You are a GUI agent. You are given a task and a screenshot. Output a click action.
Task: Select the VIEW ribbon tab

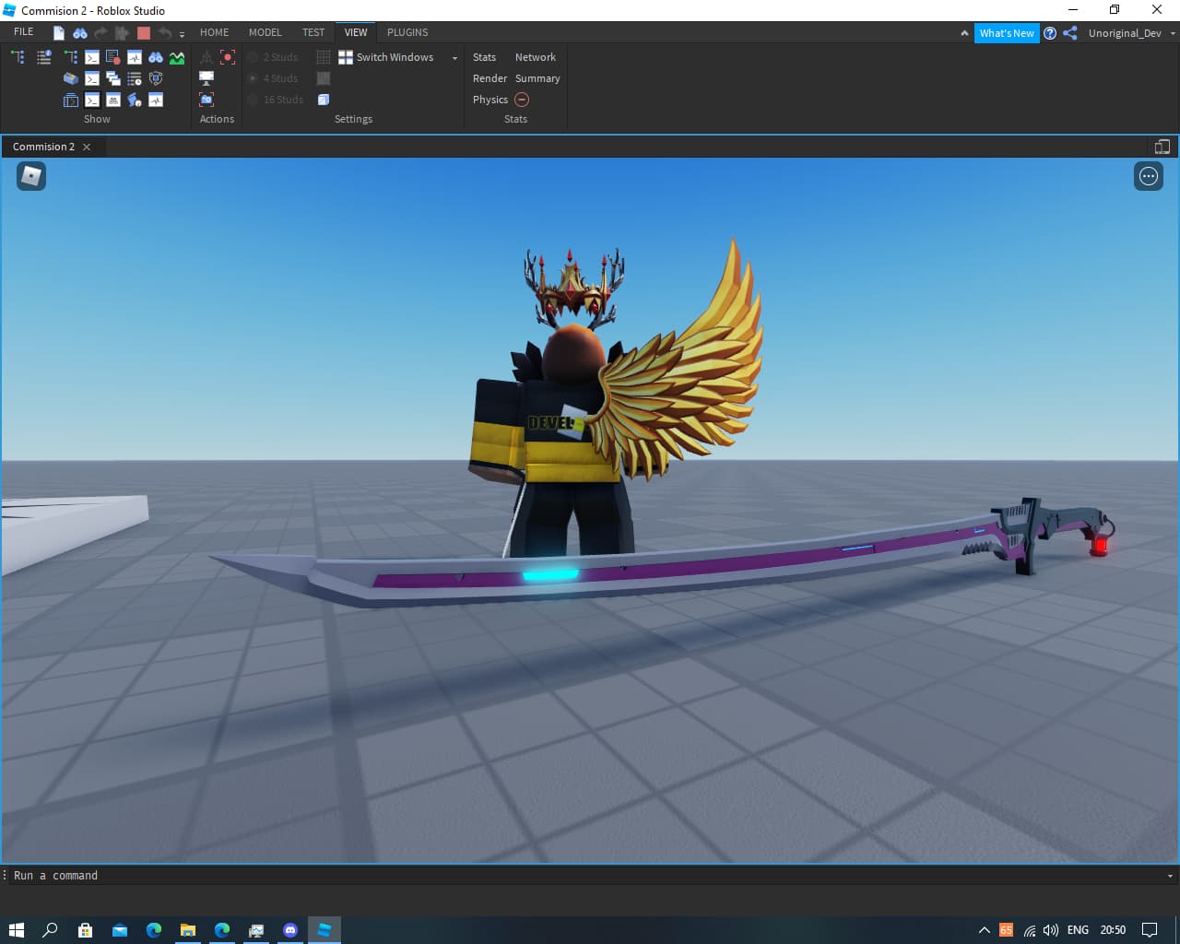[x=356, y=32]
